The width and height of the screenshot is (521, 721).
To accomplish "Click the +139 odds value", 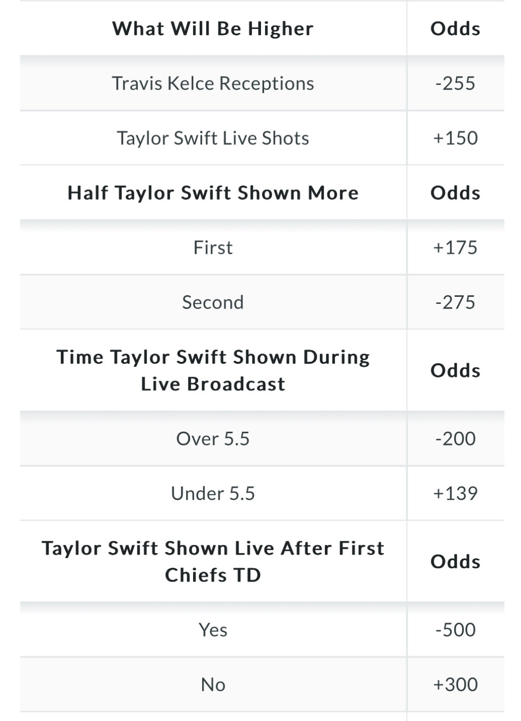I will click(455, 493).
